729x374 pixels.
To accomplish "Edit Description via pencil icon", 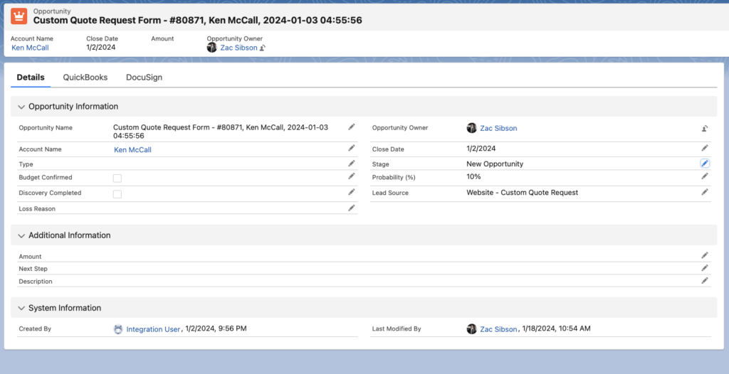I will point(705,281).
